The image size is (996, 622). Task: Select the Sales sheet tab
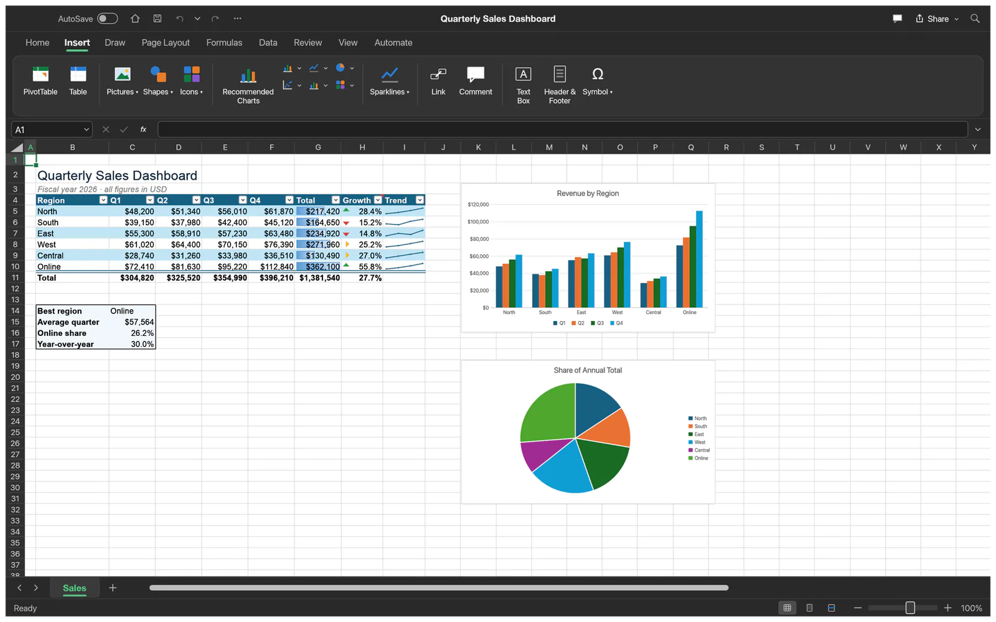click(75, 588)
